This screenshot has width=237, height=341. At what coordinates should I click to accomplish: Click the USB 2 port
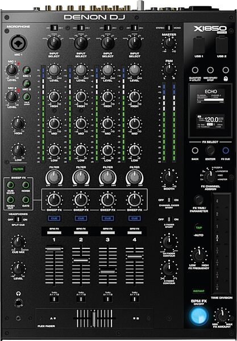[x=222, y=45]
